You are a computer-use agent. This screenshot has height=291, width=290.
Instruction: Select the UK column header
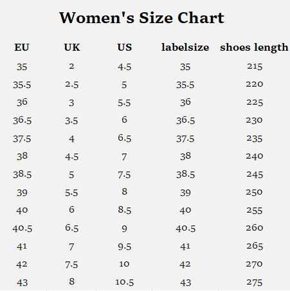(72, 48)
